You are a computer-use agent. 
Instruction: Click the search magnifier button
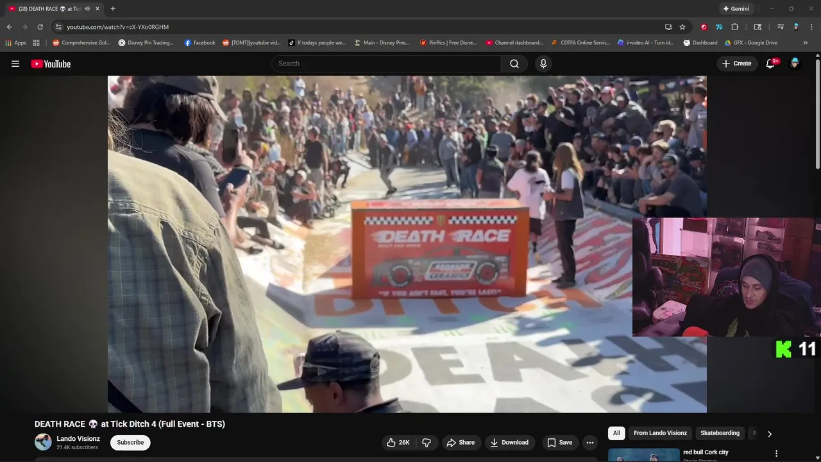point(514,64)
